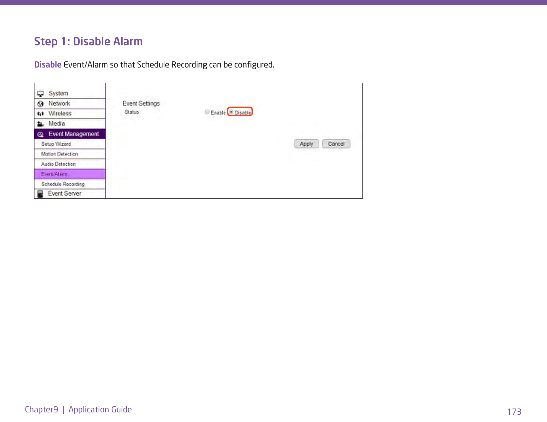Click the Event Settings heading text
Viewport: 547px width, 422px height.
point(141,104)
